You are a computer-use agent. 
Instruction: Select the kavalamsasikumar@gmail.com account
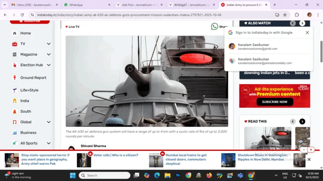click(x=264, y=46)
